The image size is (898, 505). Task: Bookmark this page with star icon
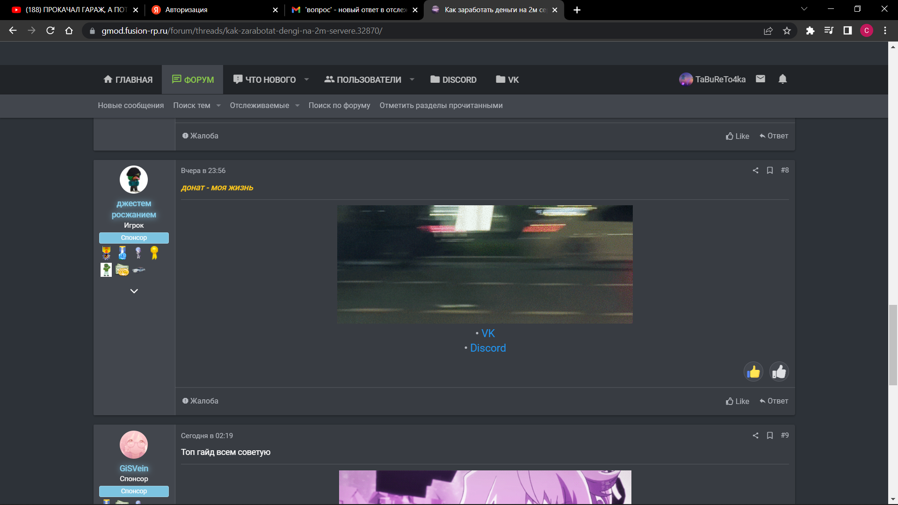tap(787, 31)
